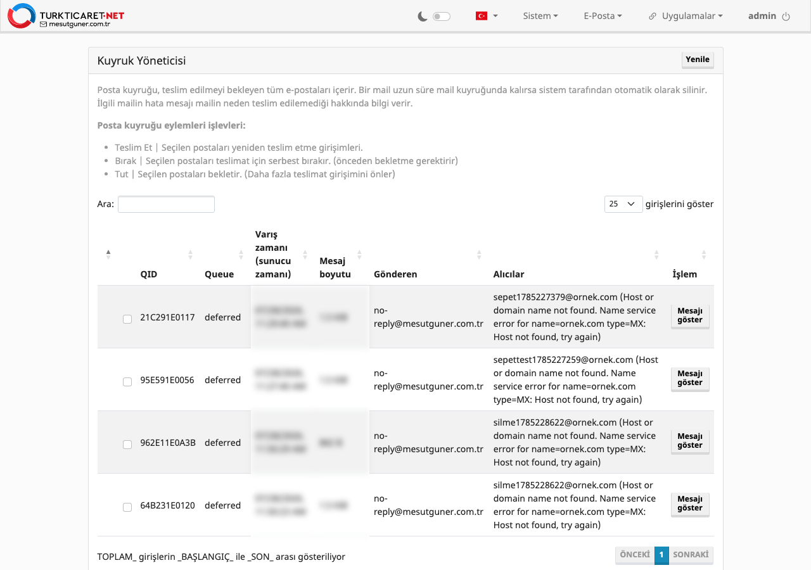Focus the Ara search field
Screen dimensions: 811x570
click(x=166, y=204)
